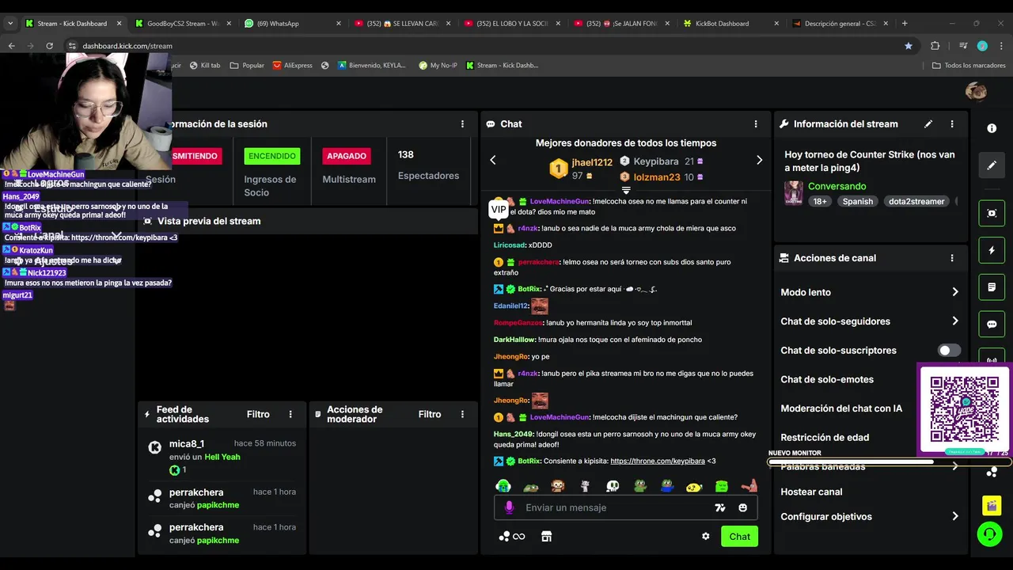Switch to EL LOBO Y LA SOCIE YouTube tab
The width and height of the screenshot is (1013, 570).
(512, 24)
